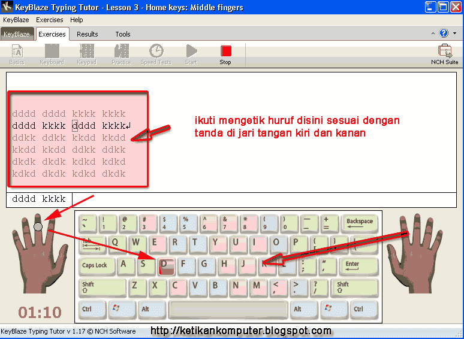
Task: Click the H key on virtual keyboard
Action: [227, 265]
